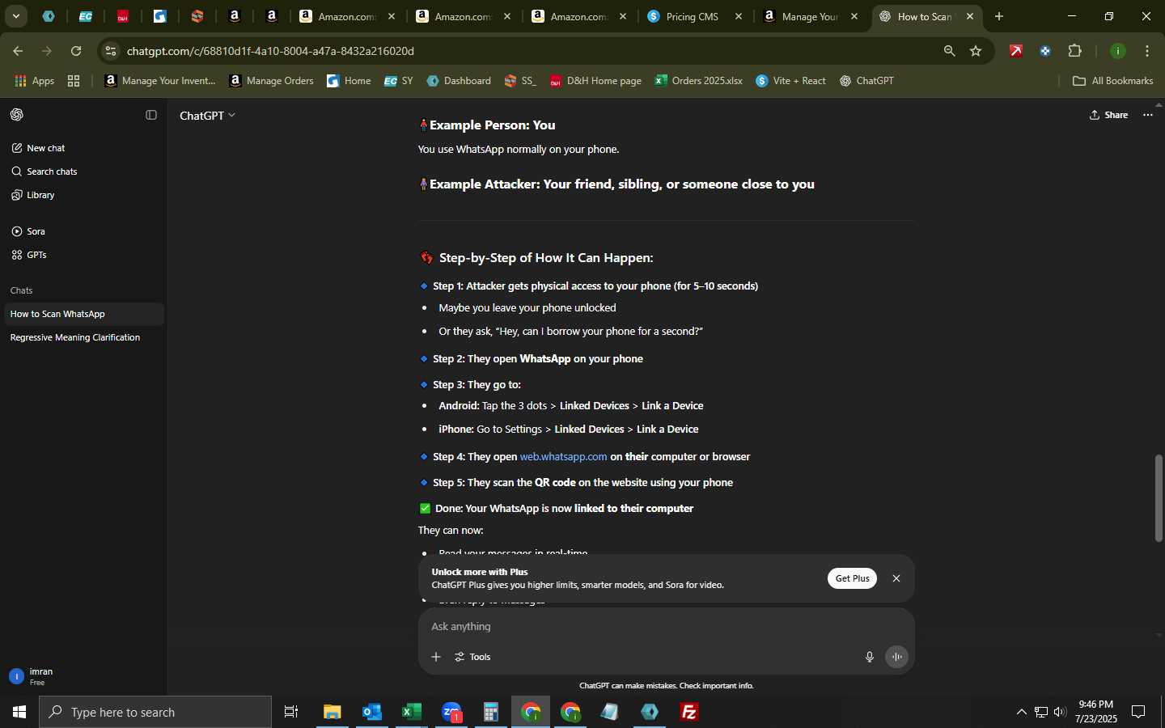The image size is (1165, 728).
Task: Click the Type here to search box
Action: coord(155,712)
